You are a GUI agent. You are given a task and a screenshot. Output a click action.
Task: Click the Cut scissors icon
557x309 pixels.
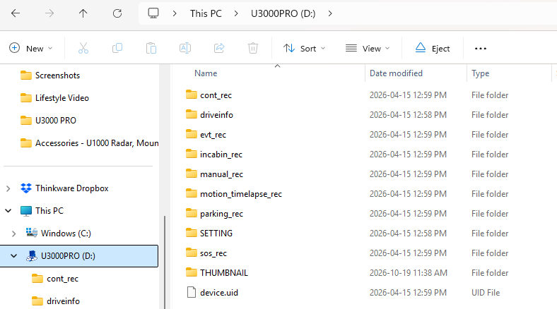point(83,48)
